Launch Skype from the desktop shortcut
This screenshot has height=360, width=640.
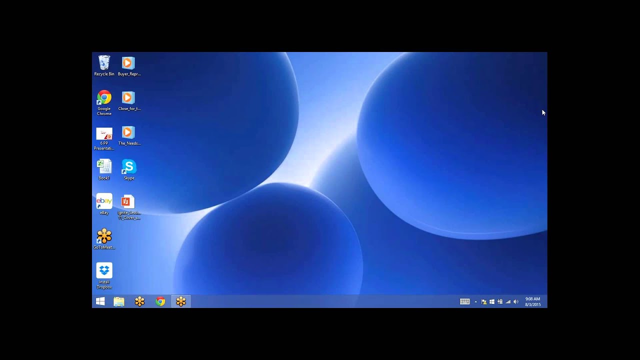coord(129,170)
